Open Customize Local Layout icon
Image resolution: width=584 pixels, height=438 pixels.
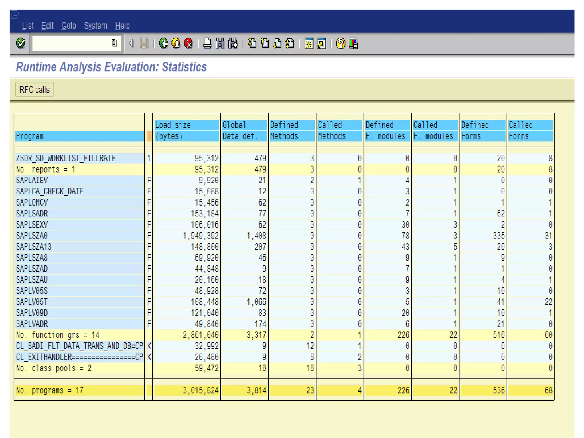(x=353, y=44)
